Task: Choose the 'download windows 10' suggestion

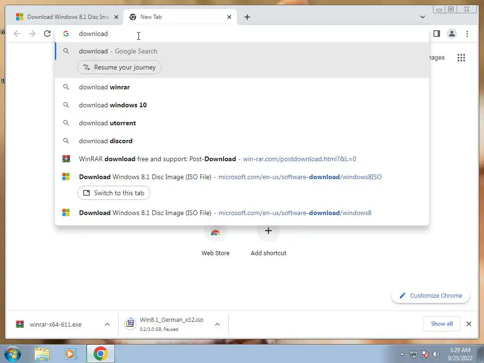Action: pos(242,105)
